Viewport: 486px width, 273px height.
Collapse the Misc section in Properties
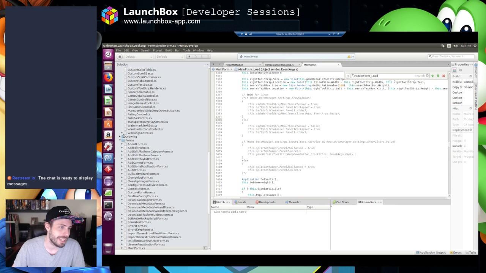tap(470, 108)
